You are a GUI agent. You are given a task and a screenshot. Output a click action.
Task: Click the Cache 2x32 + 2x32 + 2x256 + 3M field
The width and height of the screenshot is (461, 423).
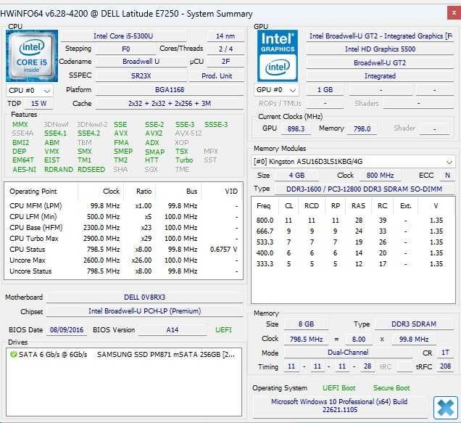(170, 104)
